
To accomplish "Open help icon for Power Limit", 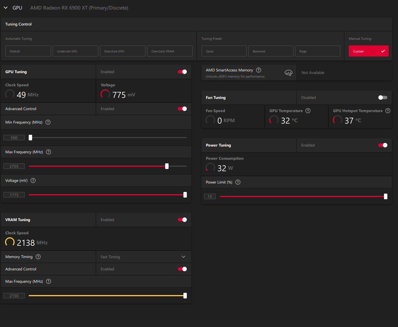I will click(238, 182).
